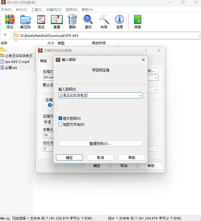Click the Repair (修复) toolbar icon

click(138, 21)
